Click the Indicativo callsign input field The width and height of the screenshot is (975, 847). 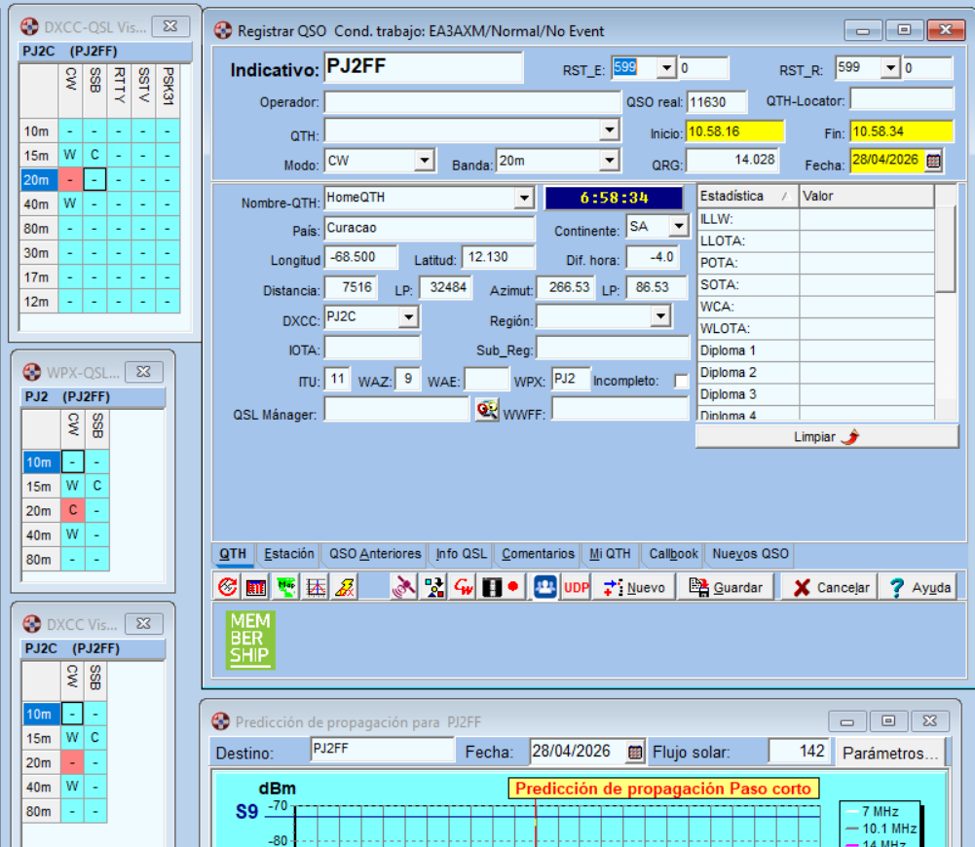(423, 68)
